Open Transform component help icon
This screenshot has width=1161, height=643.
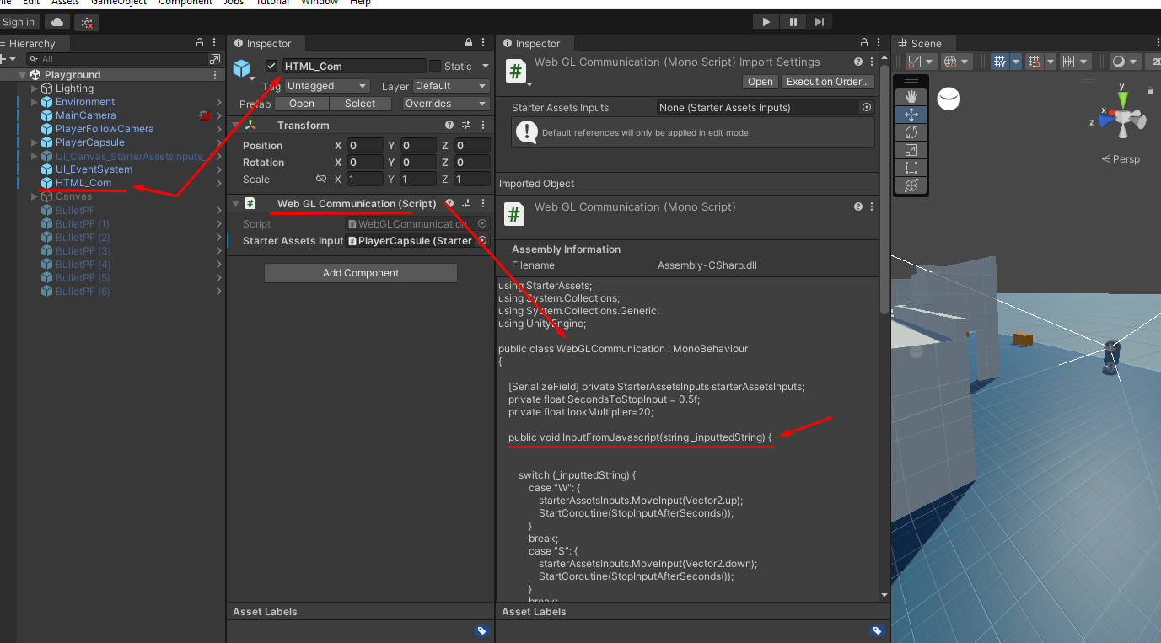point(449,125)
